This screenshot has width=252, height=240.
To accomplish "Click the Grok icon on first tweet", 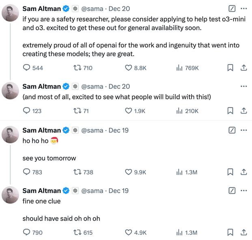I will coord(232,8).
